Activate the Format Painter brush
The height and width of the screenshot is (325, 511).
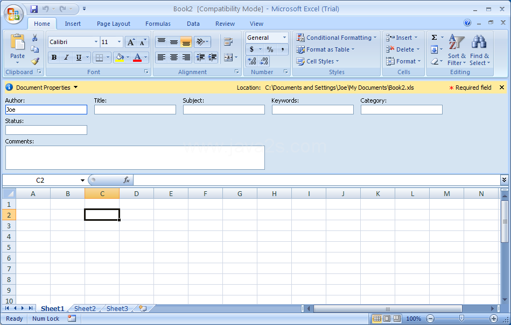pyautogui.click(x=34, y=61)
